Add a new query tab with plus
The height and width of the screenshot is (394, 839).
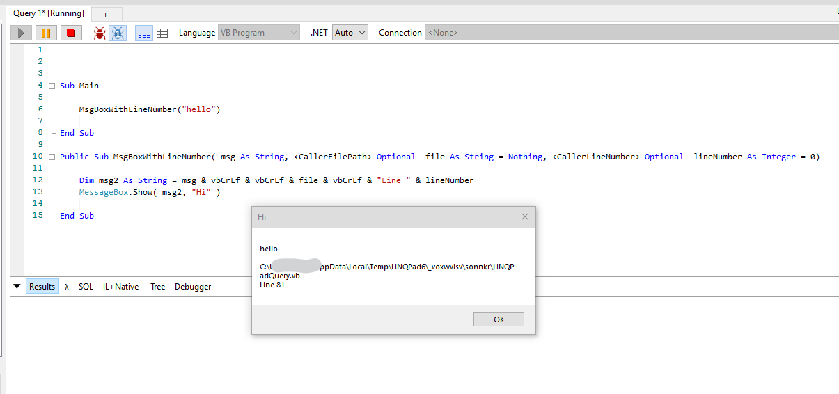(x=105, y=15)
